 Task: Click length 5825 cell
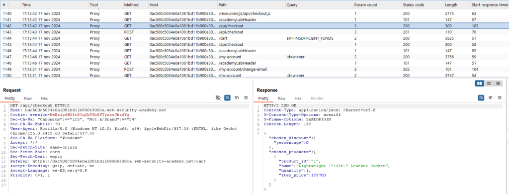[449, 38]
